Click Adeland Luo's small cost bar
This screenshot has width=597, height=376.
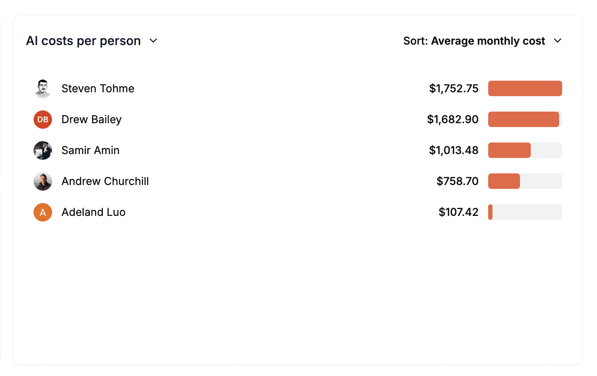click(x=490, y=212)
